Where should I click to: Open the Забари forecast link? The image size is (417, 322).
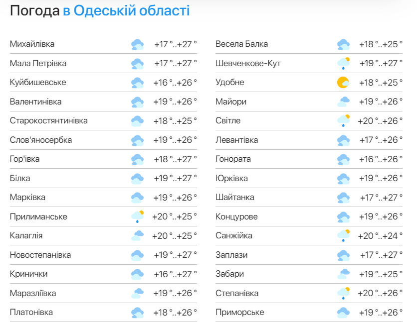click(229, 274)
